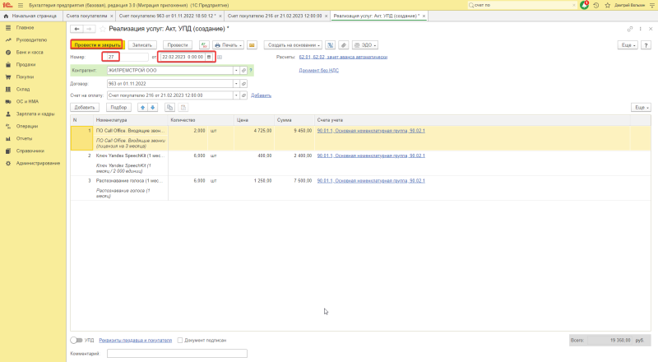Viewport: 658px width, 362px height.
Task: Expand the Договор dropdown list
Action: (x=236, y=84)
